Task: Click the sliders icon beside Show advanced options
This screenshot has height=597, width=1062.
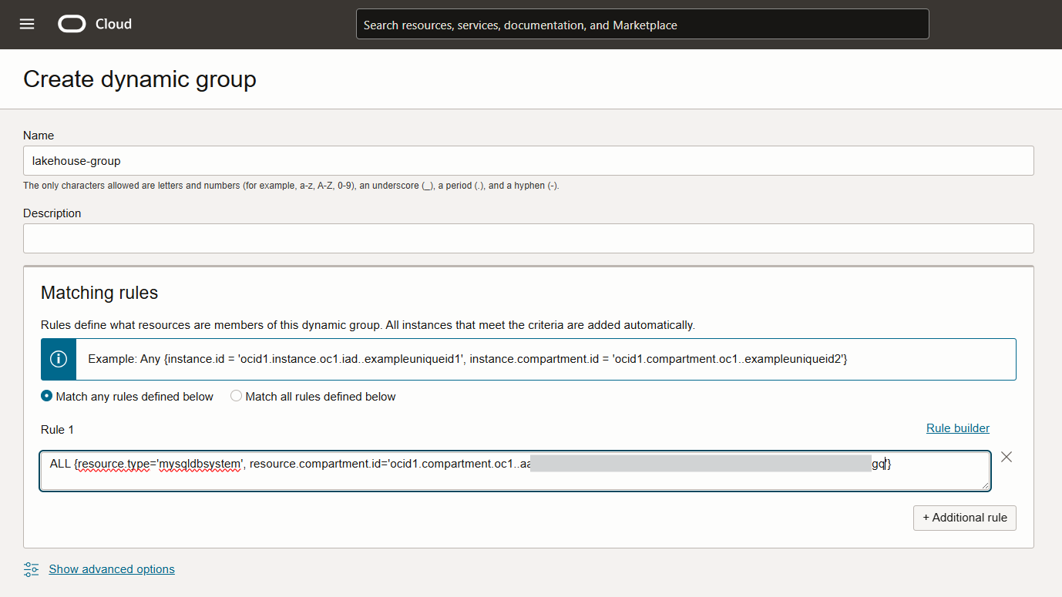Action: (31, 569)
